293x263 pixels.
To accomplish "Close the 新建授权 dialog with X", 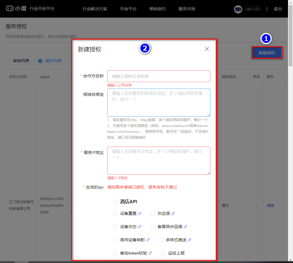I will coord(207,49).
